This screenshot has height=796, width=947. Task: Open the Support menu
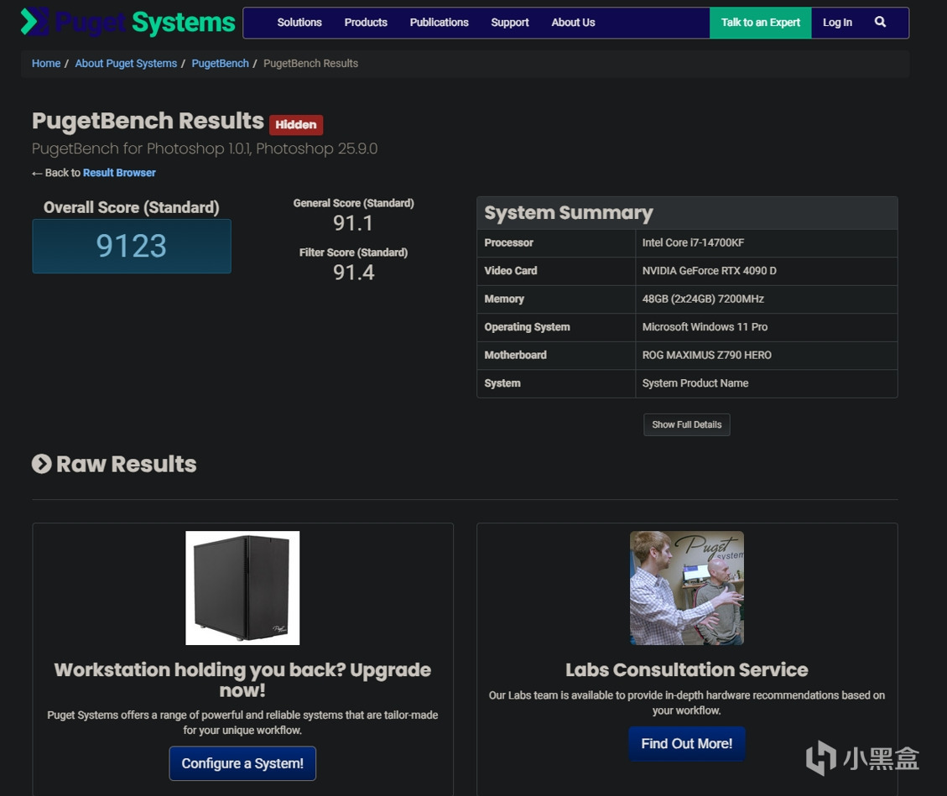coord(510,23)
